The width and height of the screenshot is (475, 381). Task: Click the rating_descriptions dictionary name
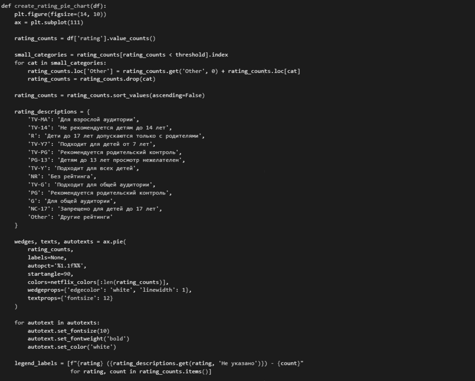[45, 111]
